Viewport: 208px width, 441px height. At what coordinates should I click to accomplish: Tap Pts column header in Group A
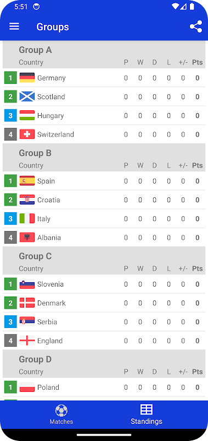[198, 62]
